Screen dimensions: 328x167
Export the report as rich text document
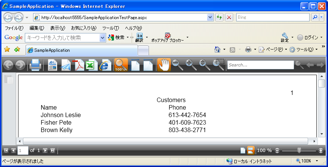(x=53, y=65)
